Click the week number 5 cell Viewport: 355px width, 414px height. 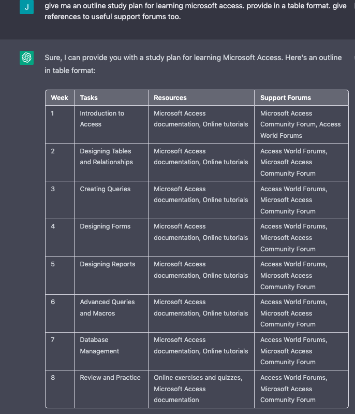click(x=53, y=264)
